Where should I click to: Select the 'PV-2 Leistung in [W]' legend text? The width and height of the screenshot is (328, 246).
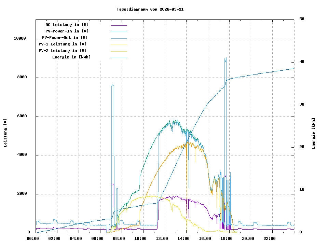click(x=63, y=51)
